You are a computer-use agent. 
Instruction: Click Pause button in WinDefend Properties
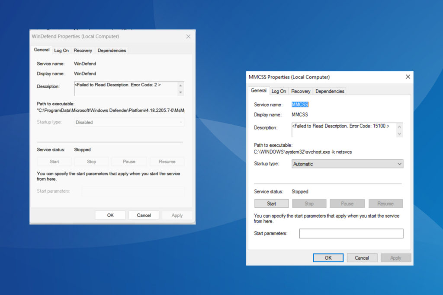[x=129, y=162]
